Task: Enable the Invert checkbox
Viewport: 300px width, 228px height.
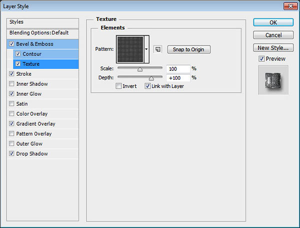Action: coord(118,86)
